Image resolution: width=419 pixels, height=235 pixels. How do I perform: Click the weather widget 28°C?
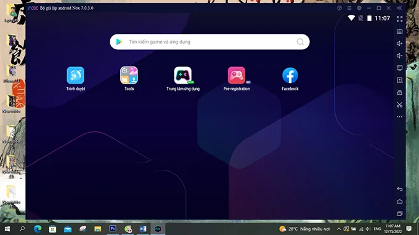304,229
